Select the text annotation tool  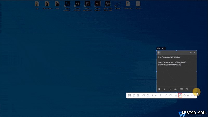pos(160,95)
